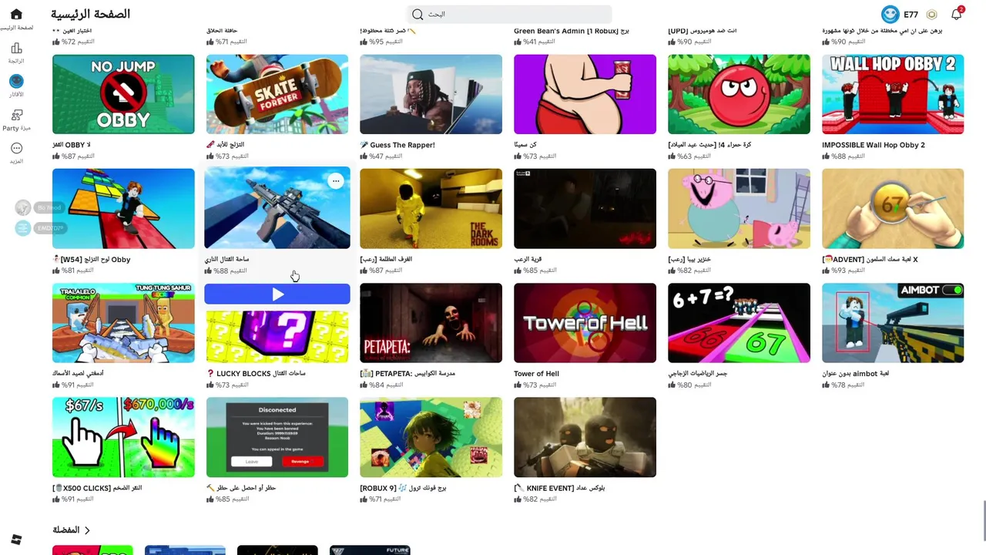Open the NO JUMP OBBY thumbnail
Image resolution: width=986 pixels, height=555 pixels.
point(123,94)
